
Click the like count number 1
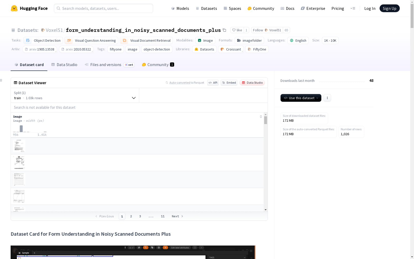[x=246, y=30]
